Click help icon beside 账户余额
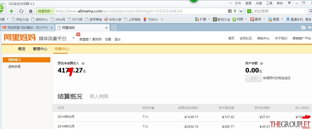The height and width of the screenshot is (129, 312). [262, 64]
